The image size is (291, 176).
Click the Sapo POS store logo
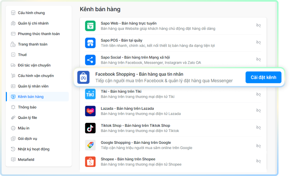[90, 43]
